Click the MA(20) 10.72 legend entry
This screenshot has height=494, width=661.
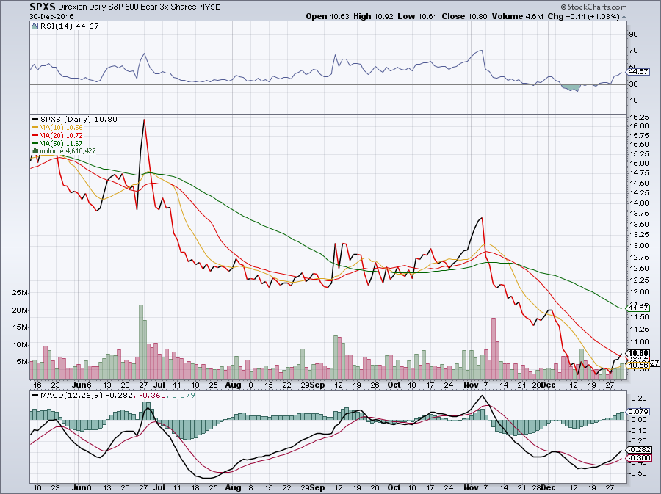coord(62,135)
